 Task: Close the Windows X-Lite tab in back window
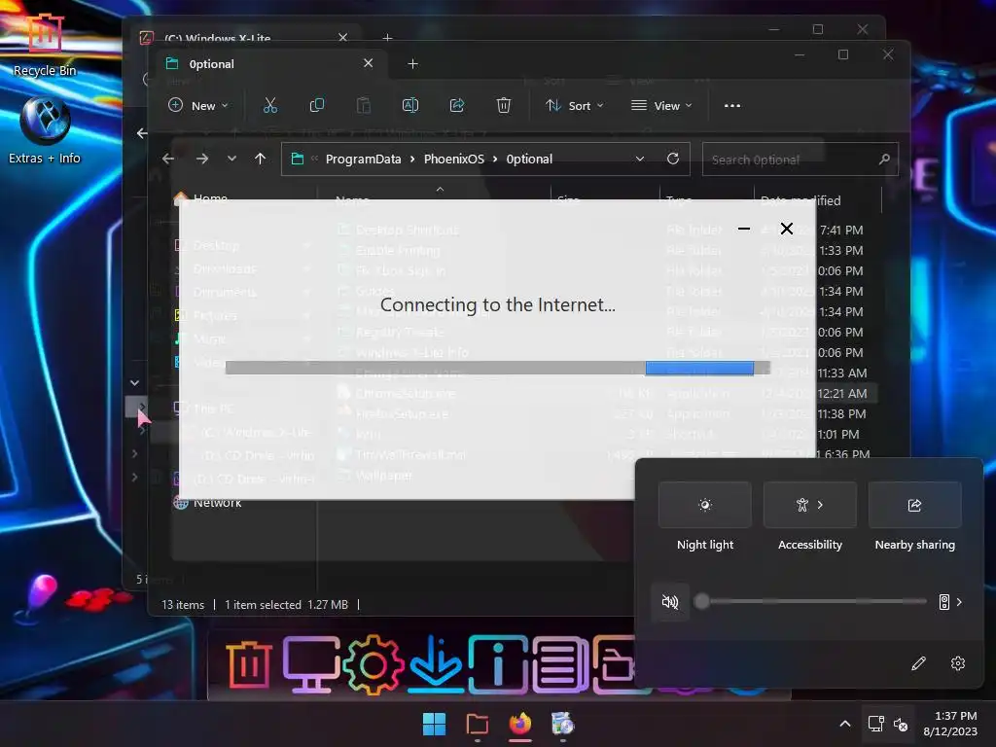pos(343,37)
